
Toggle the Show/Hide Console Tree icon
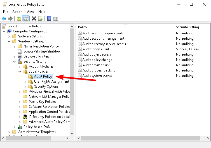(x=25, y=19)
